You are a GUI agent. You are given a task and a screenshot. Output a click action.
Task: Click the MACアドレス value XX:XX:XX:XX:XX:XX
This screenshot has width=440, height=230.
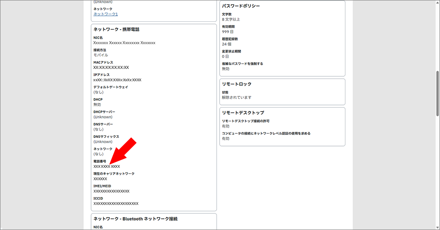(111, 68)
